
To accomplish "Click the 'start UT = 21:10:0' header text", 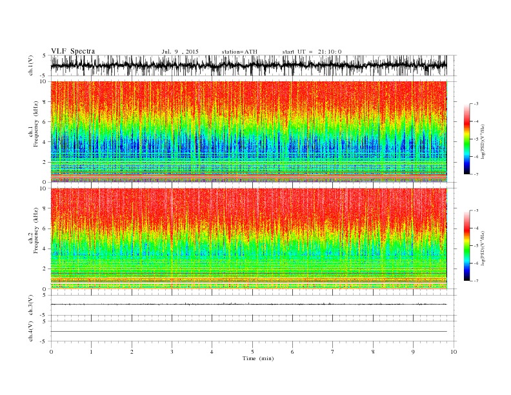I will tap(312, 52).
